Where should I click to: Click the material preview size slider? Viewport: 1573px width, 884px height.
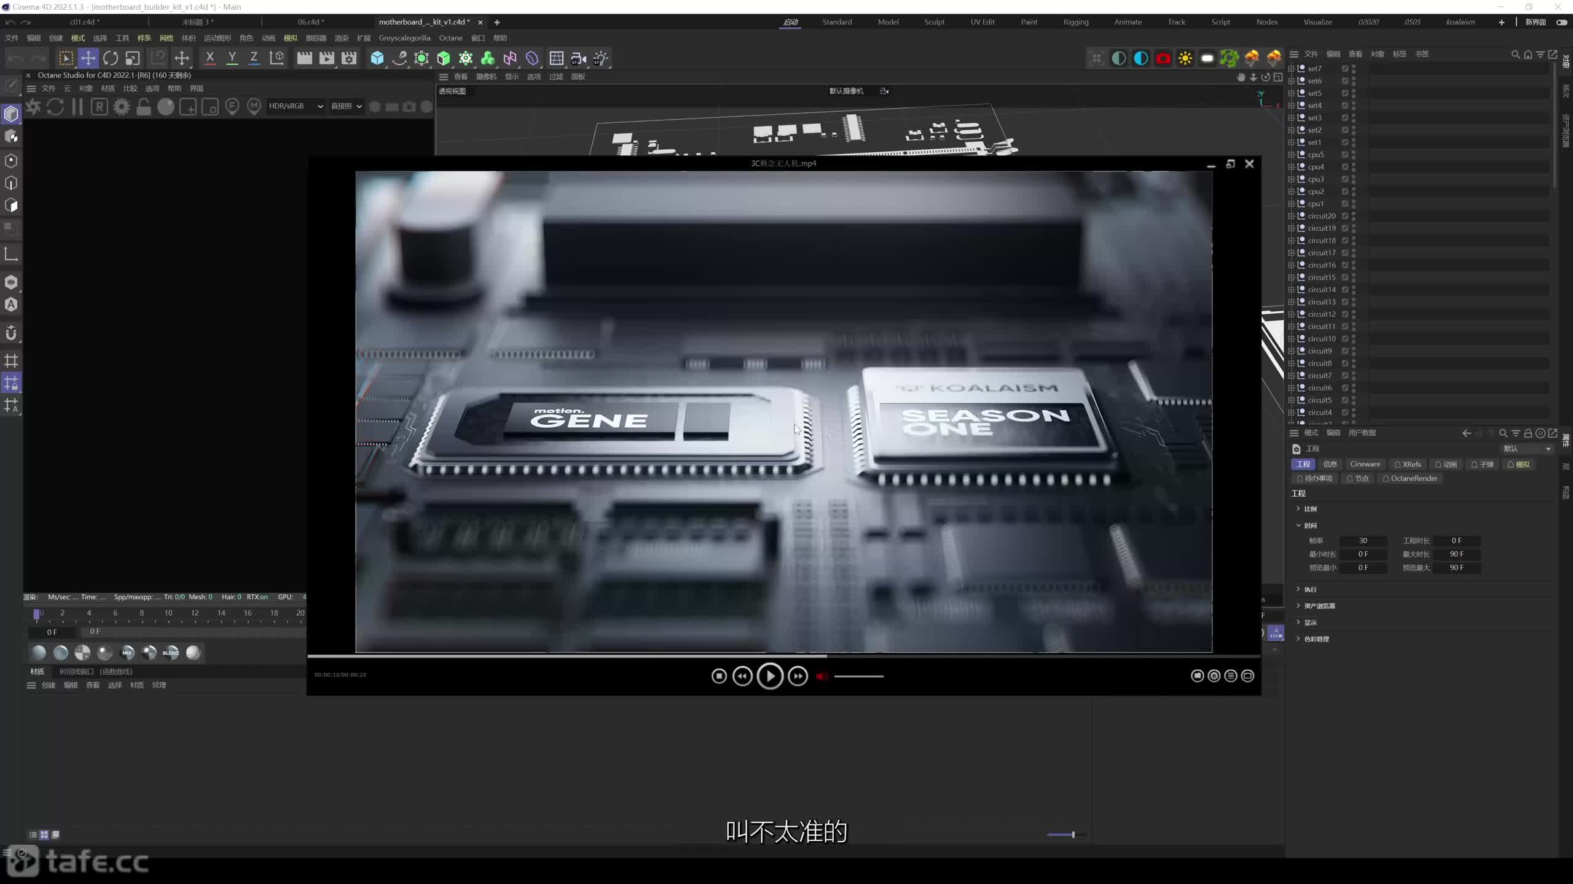pos(1067,835)
